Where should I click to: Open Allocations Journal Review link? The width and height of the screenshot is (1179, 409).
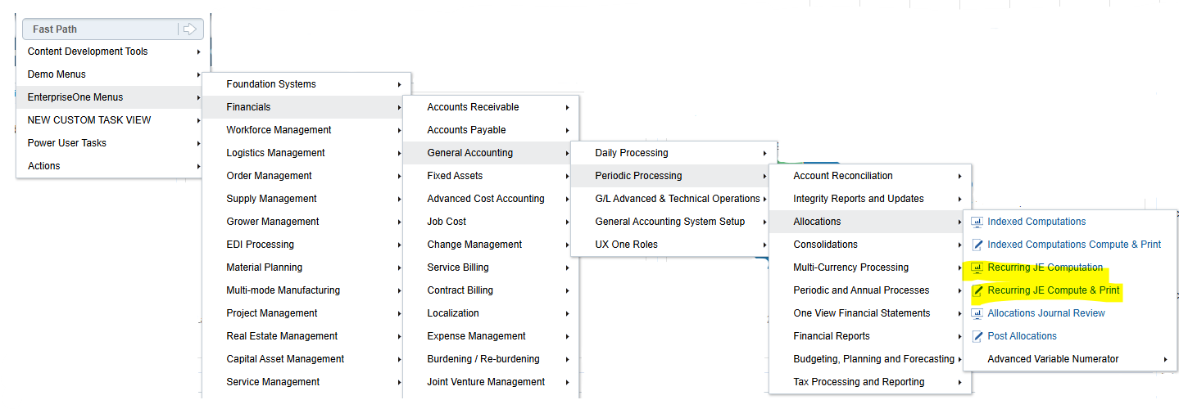point(1046,313)
